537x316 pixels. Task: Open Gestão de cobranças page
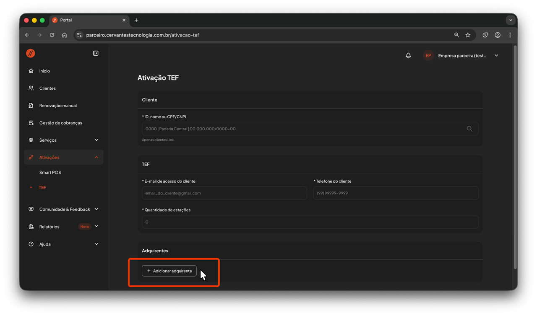click(x=60, y=123)
